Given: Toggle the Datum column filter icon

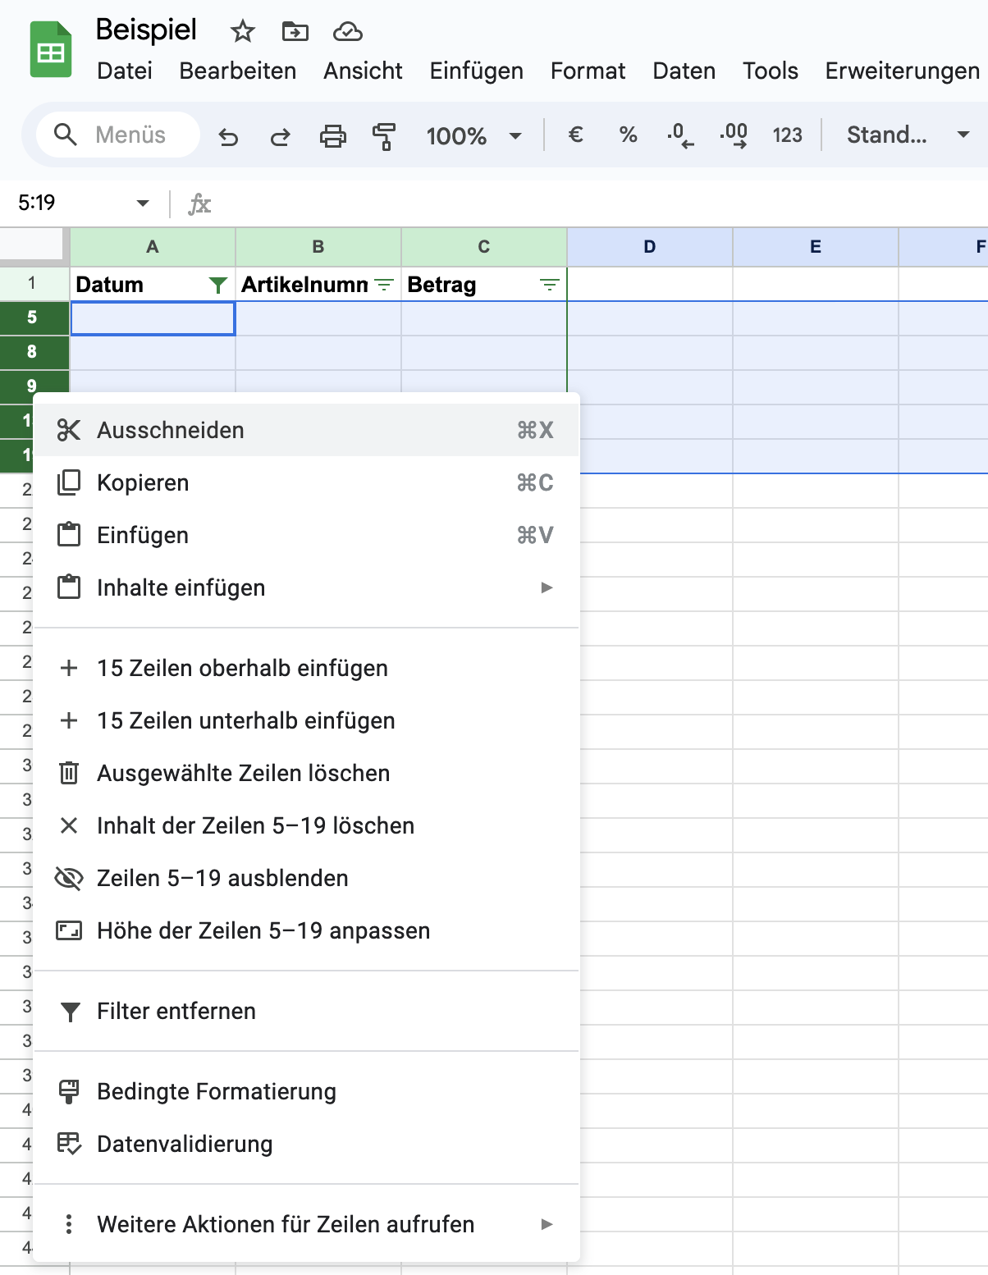Looking at the screenshot, I should pos(217,285).
